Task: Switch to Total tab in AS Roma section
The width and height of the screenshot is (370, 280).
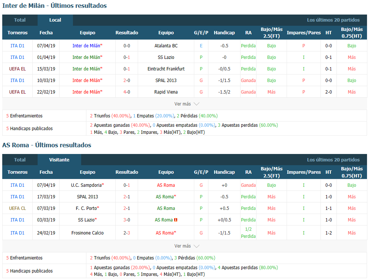Action: point(20,160)
